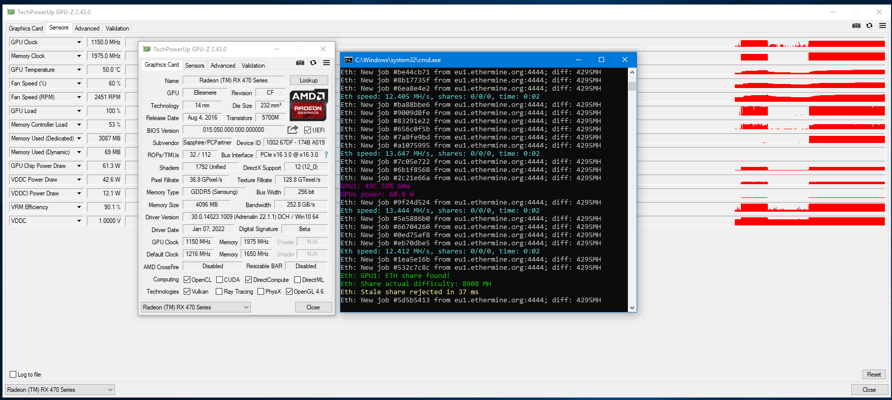Click the 1150.0 MHz GPU Clock value
The height and width of the screenshot is (400, 892).
[106, 42]
